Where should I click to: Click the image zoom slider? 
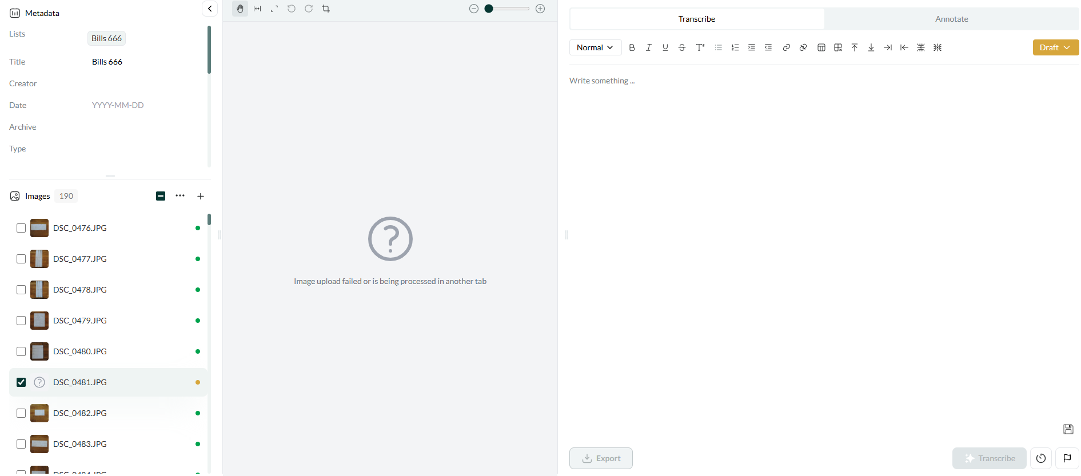pyautogui.click(x=507, y=9)
